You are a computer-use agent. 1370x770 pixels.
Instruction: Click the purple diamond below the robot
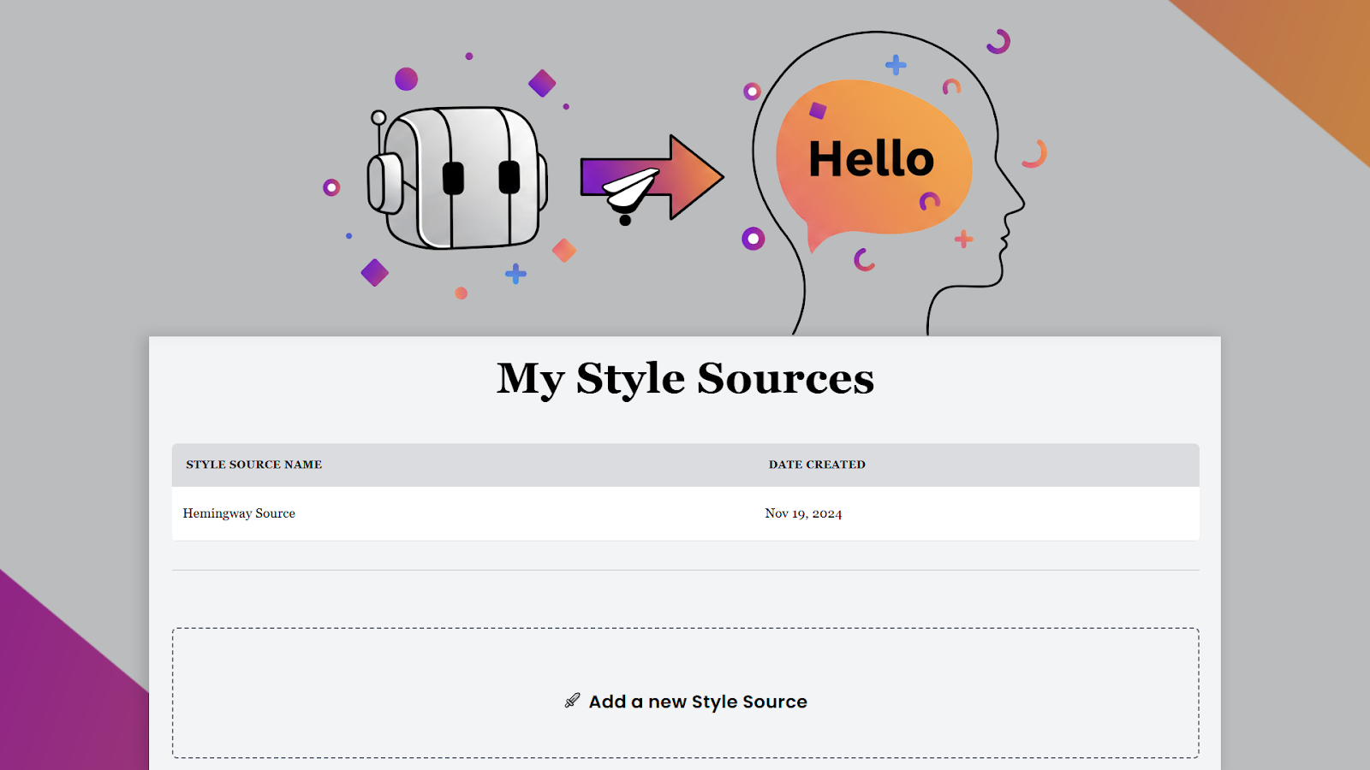(x=374, y=272)
